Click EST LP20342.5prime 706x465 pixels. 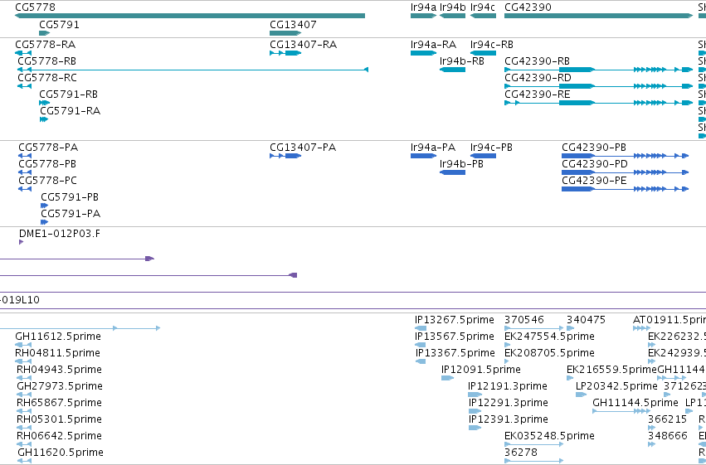582,395
